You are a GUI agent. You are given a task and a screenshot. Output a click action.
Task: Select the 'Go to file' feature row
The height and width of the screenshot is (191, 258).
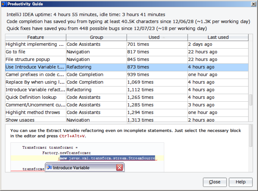pos(127,52)
